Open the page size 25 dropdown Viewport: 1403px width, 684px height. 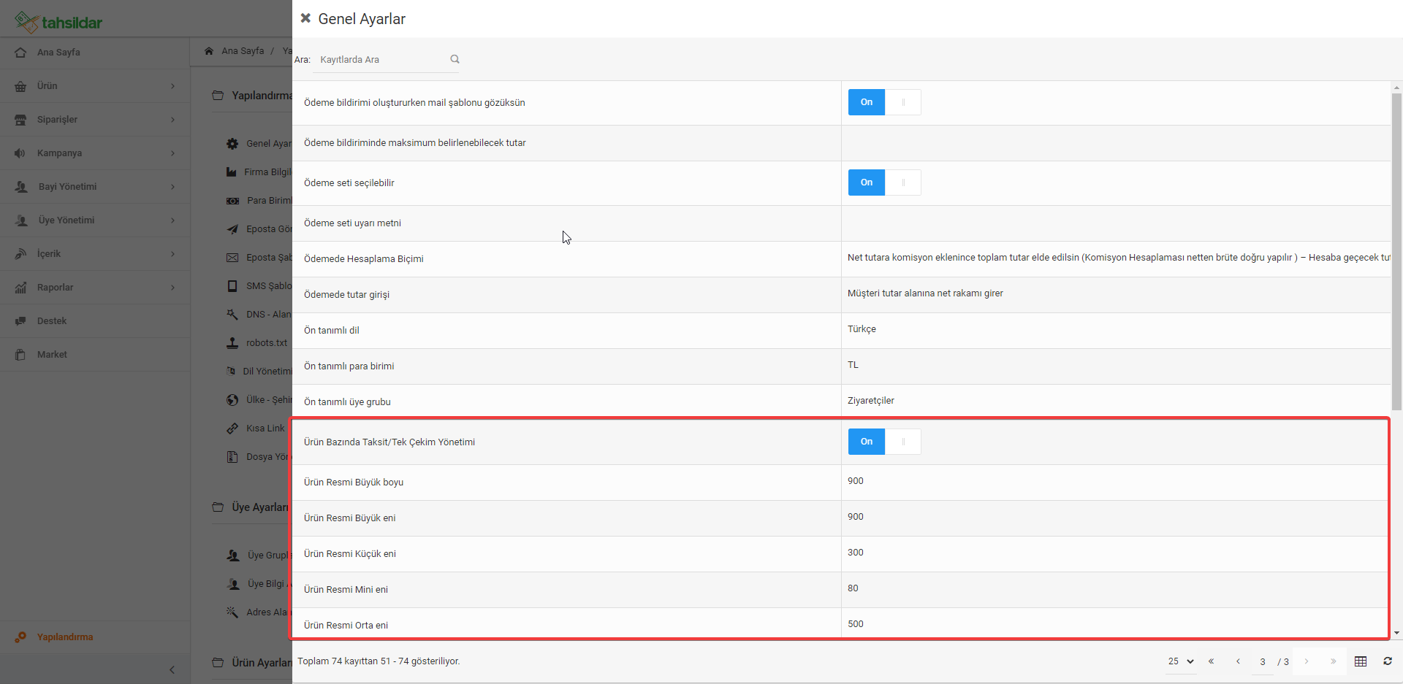[x=1181, y=661]
